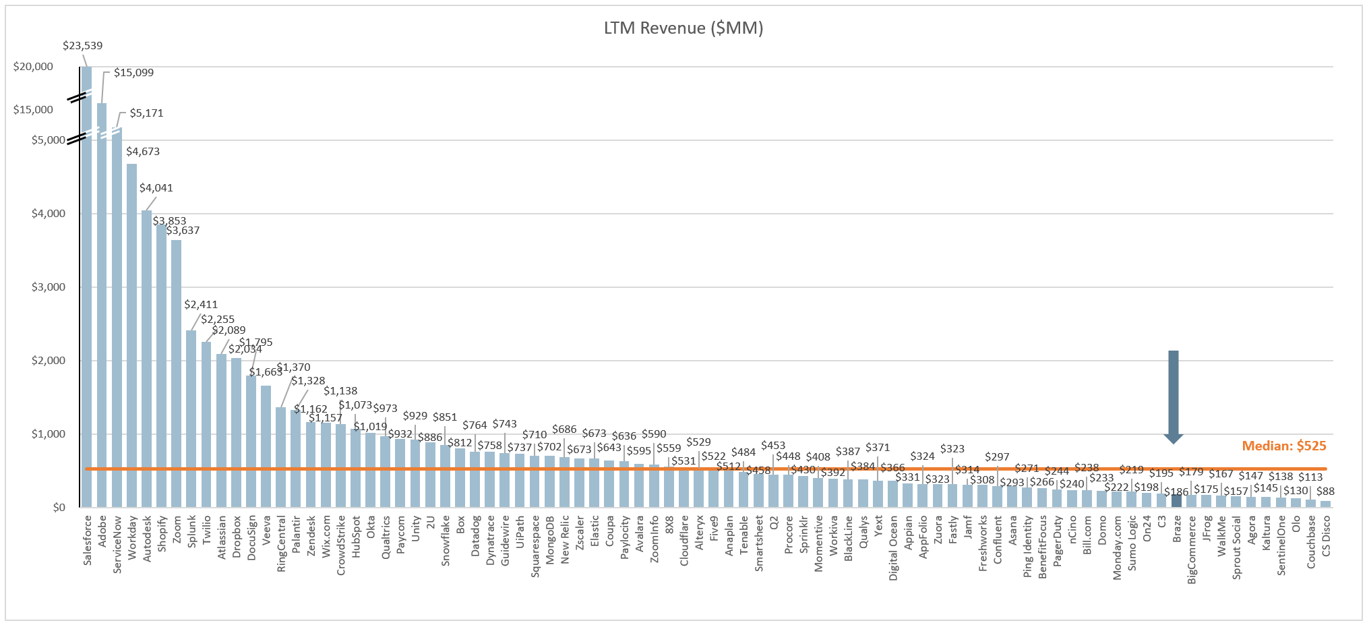Select the Zoom axis label
Image resolution: width=1367 pixels, height=625 pixels.
pyautogui.click(x=177, y=531)
